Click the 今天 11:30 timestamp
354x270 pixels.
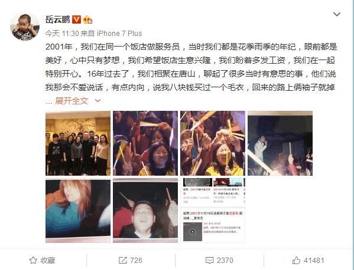[x=62, y=34]
